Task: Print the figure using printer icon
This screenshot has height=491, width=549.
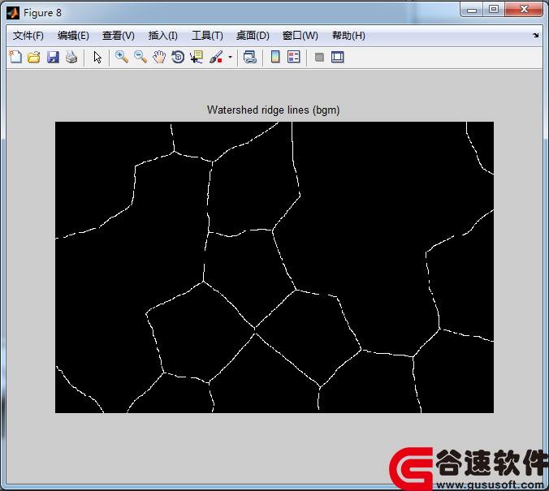Action: pos(71,57)
